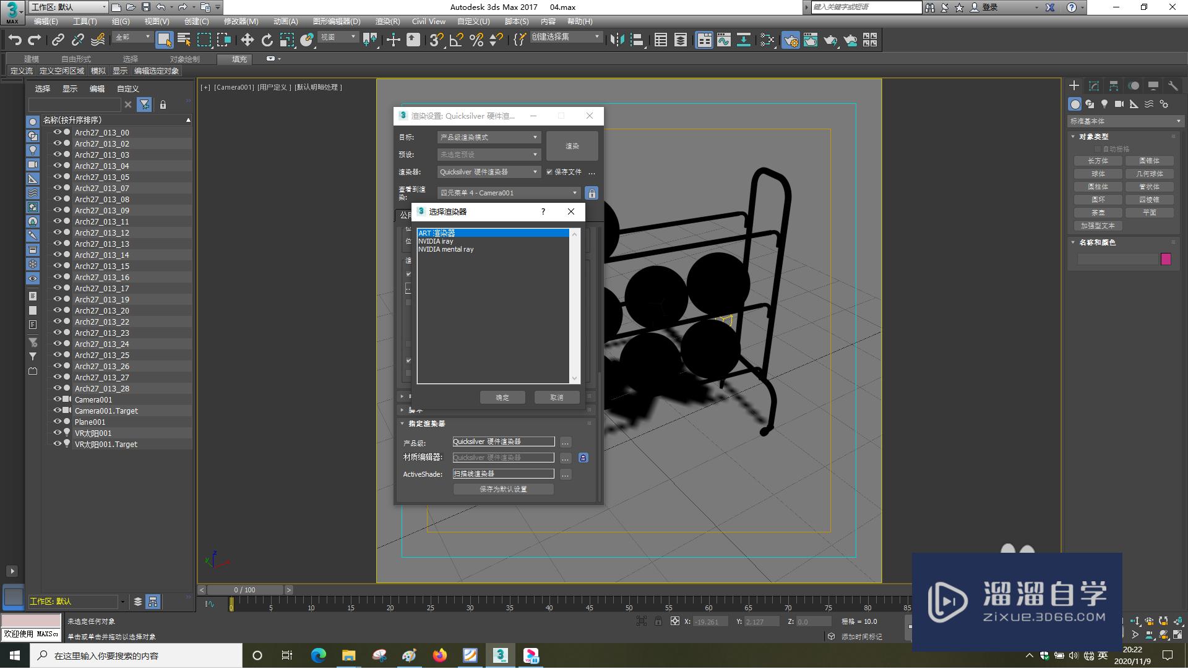Open 3ds Max render menu item
Screen dimensions: 1188x669
[x=384, y=21]
